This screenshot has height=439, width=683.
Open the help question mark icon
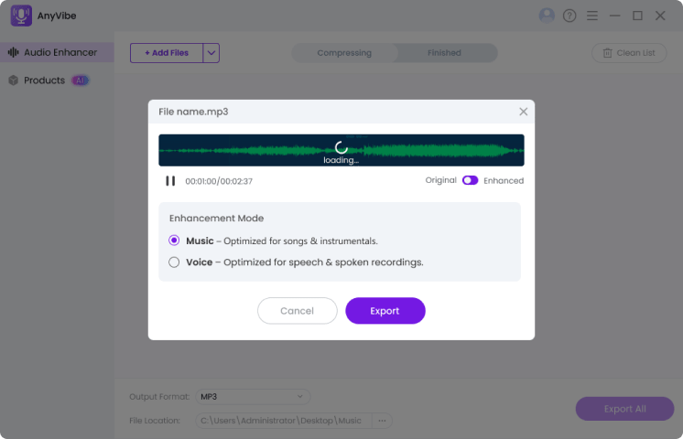point(569,16)
